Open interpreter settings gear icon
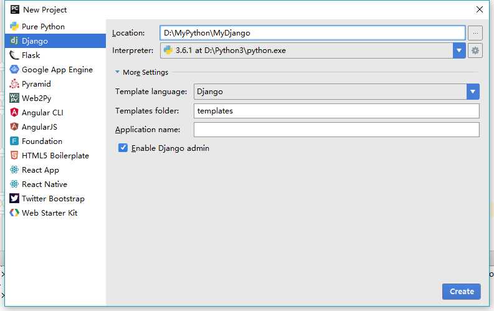Viewport: 494px width, 311px height. pyautogui.click(x=475, y=50)
